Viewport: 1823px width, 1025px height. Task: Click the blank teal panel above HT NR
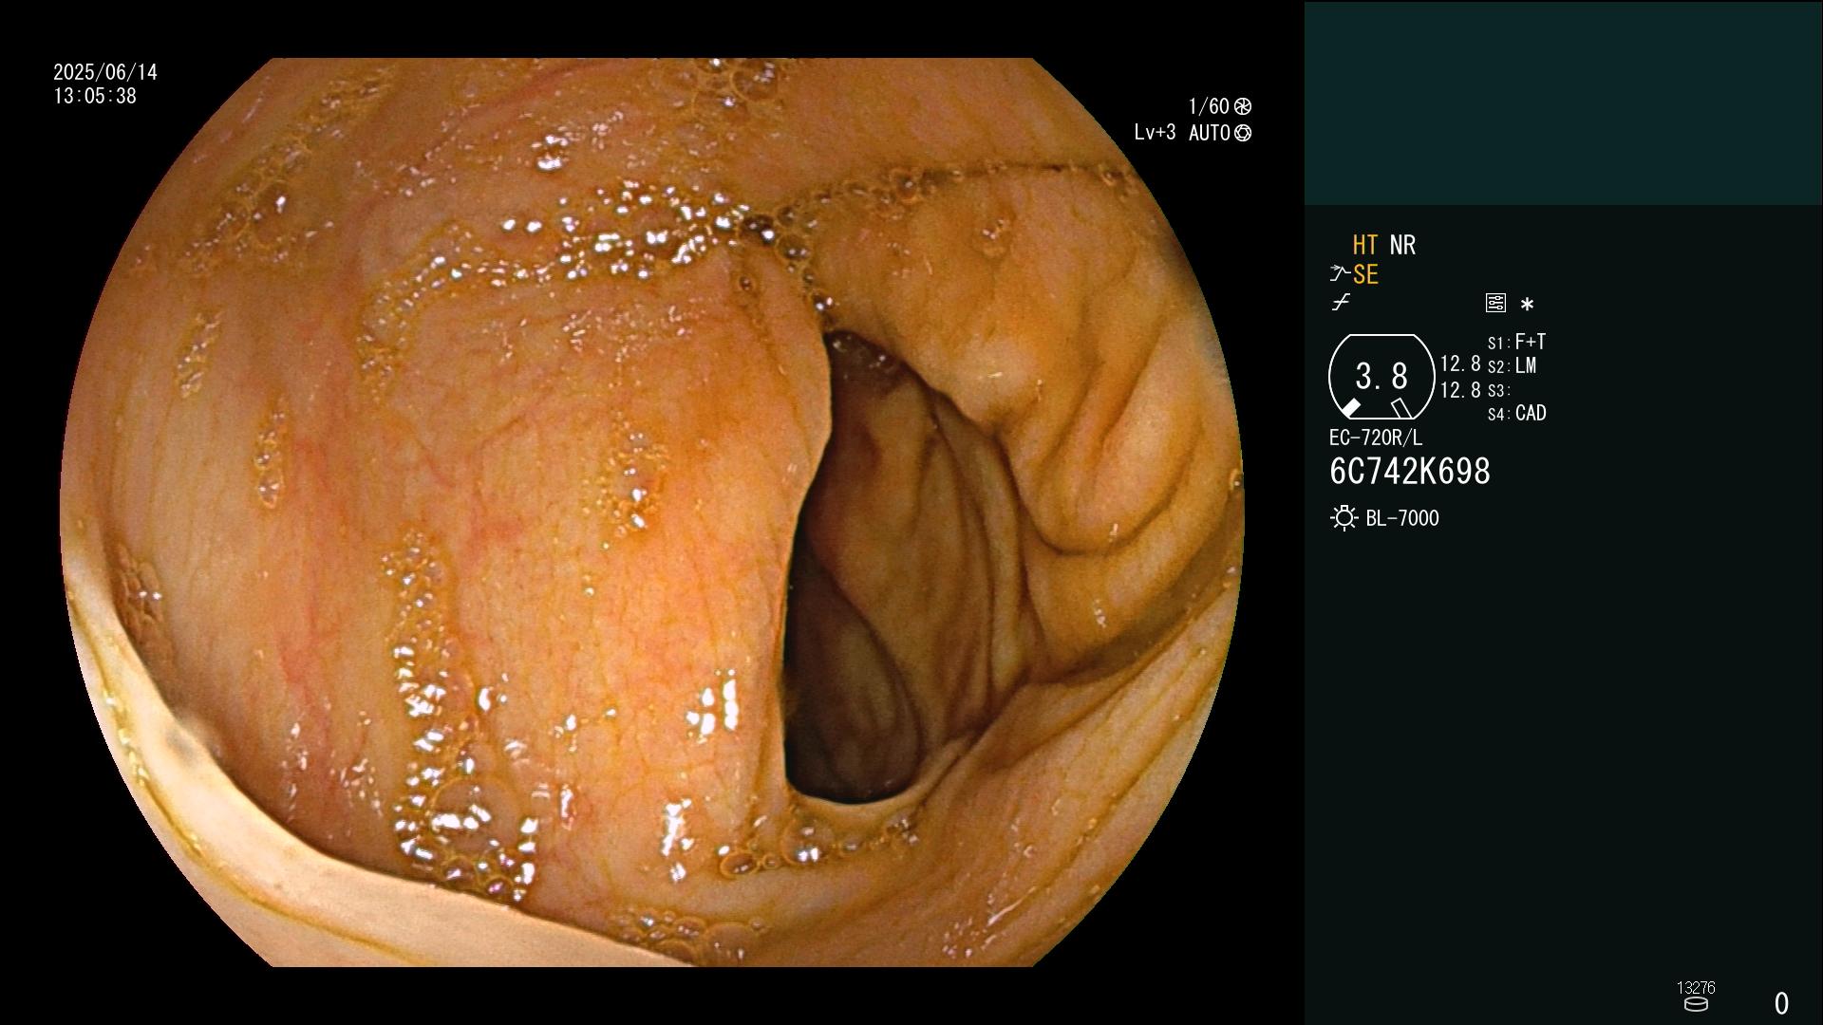tap(1563, 102)
